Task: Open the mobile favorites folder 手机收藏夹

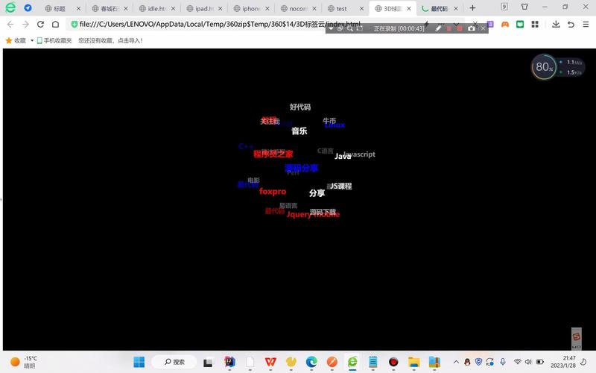Action: tap(54, 40)
